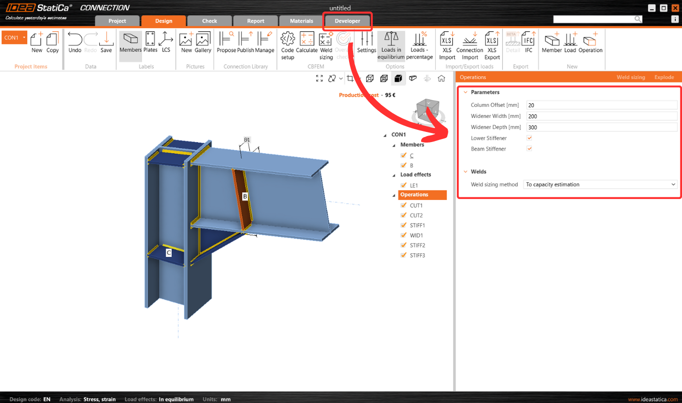
Task: Collapse the Parameters section
Action: point(465,93)
